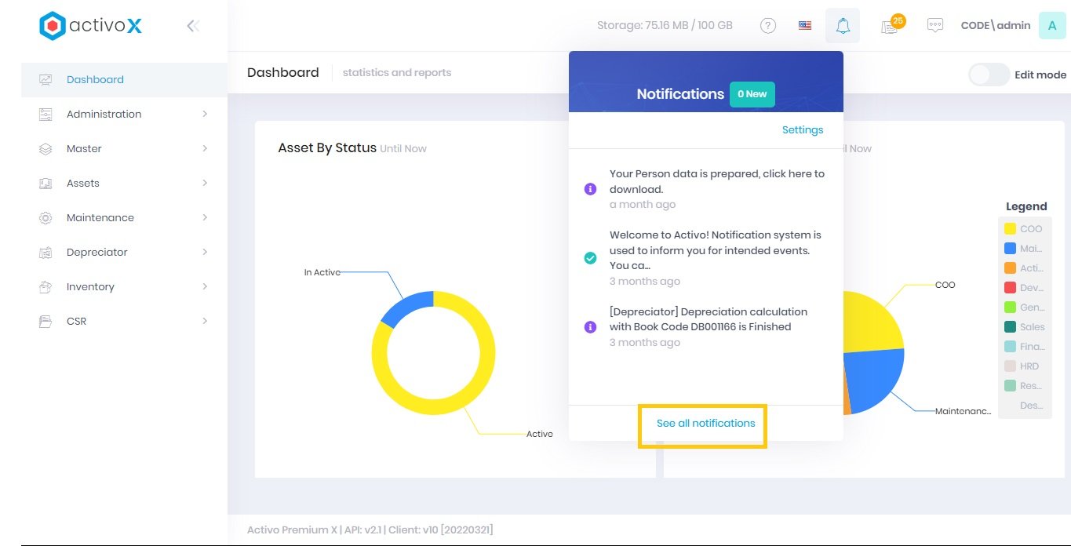
Task: Expand the Maintenance submenu chevron
Action: [x=205, y=217]
